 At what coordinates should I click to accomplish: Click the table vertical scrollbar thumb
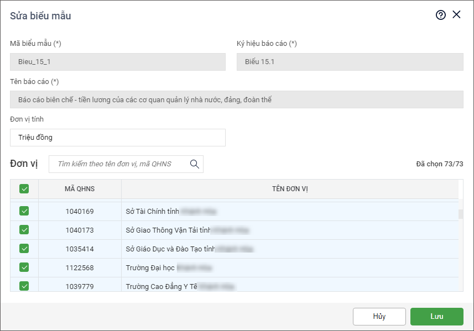point(461,214)
